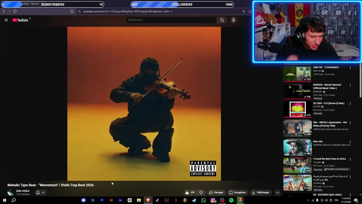Toggle the notification bell for jado styles
Image resolution: width=362 pixels, height=204 pixels.
pos(38,193)
